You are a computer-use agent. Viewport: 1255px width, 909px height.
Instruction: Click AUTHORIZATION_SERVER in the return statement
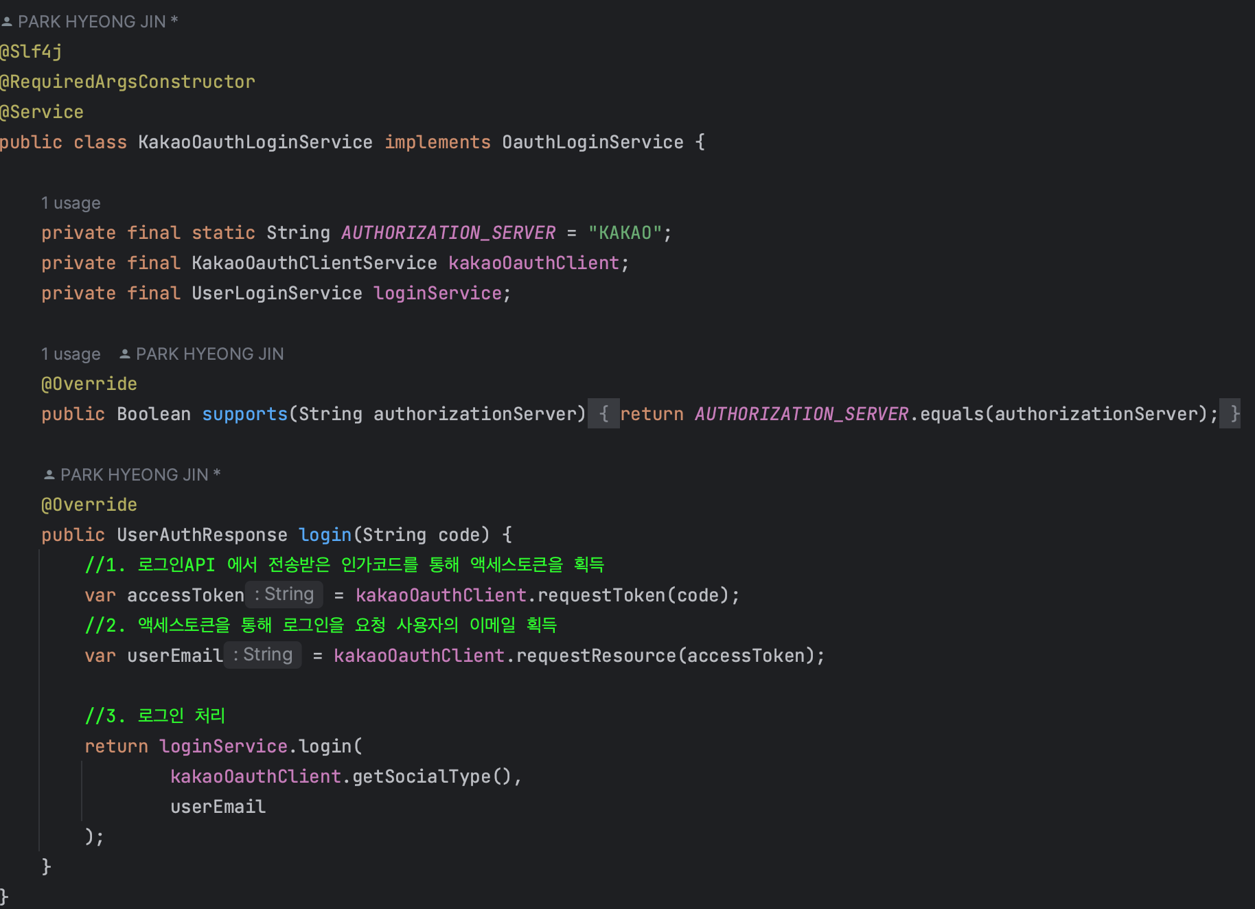(802, 415)
